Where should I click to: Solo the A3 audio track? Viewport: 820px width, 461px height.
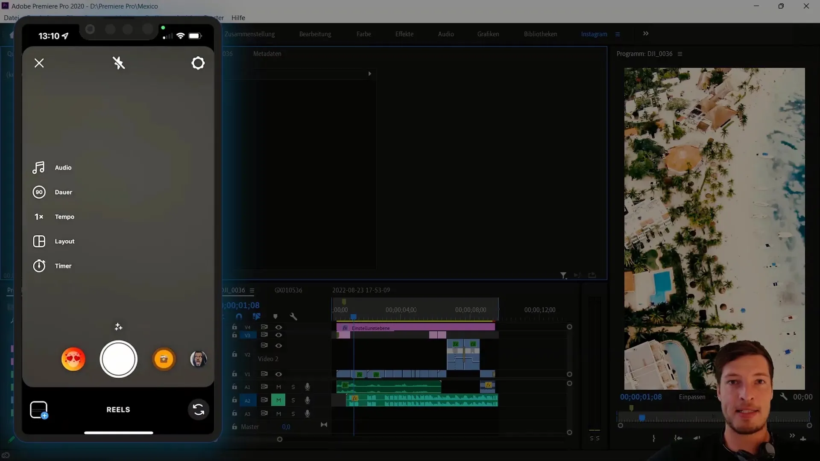point(293,414)
